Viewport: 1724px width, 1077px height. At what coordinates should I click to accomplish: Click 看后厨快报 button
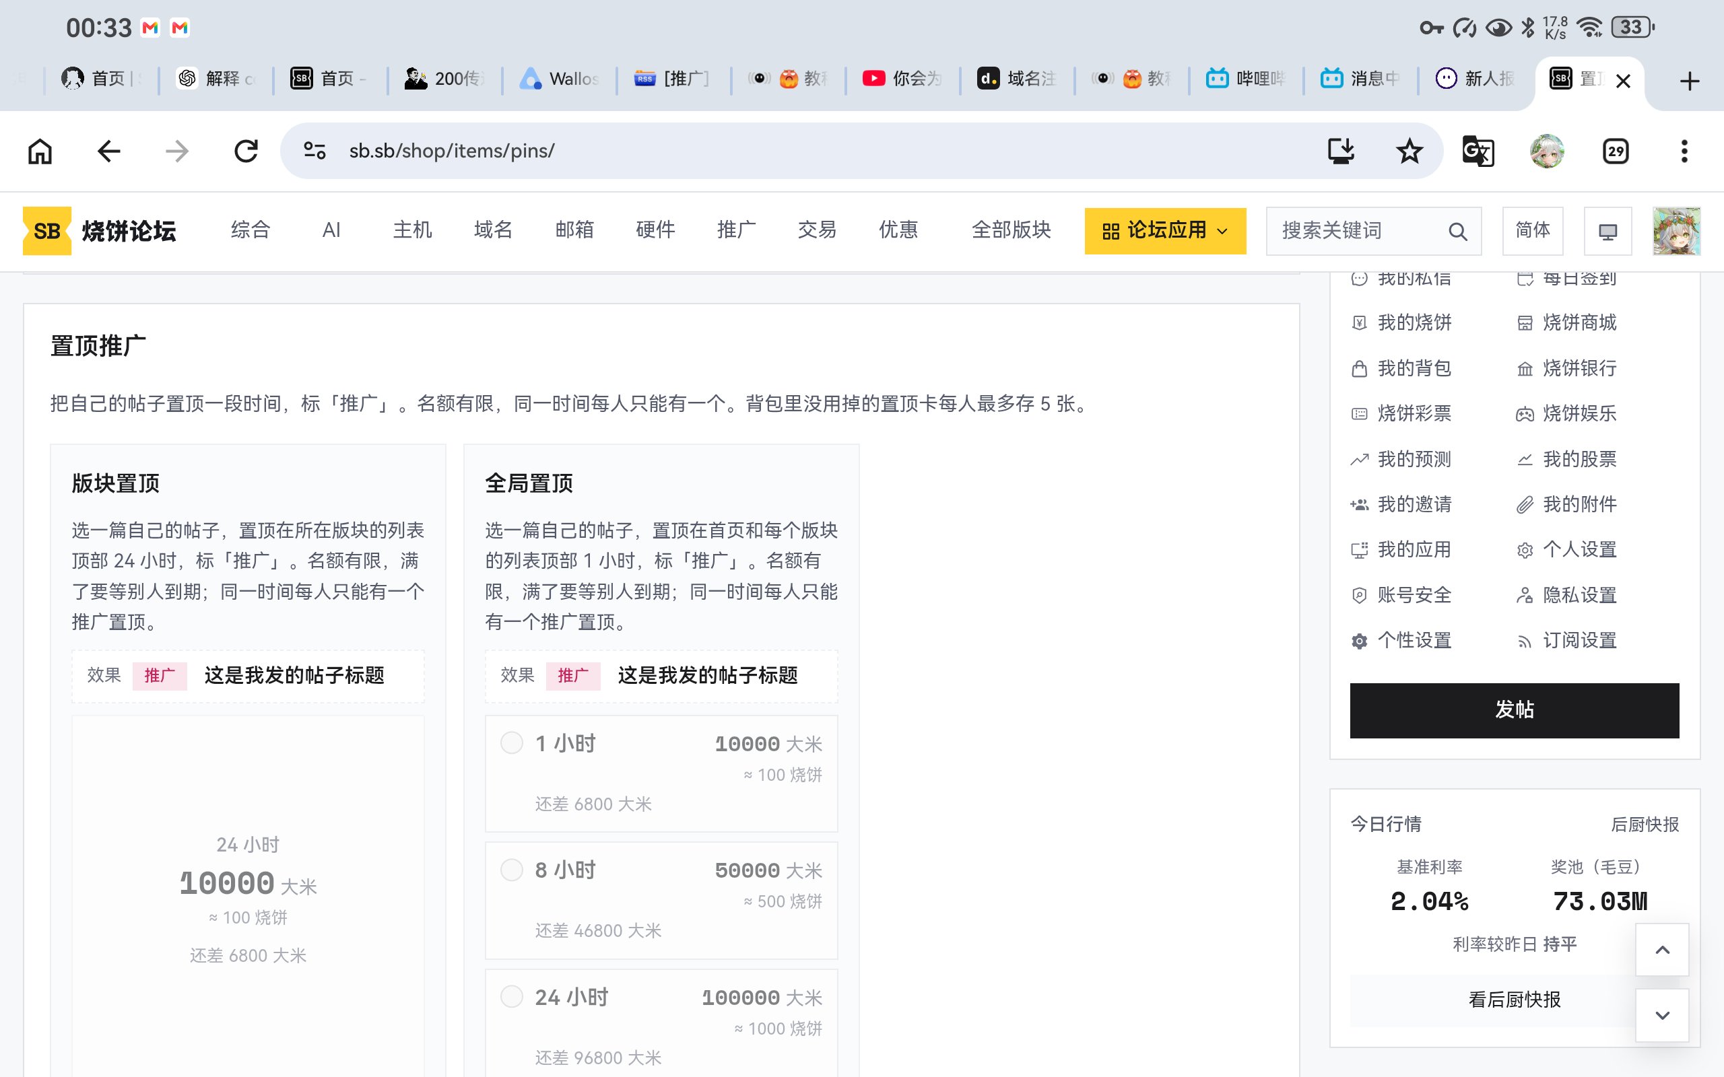point(1514,1000)
